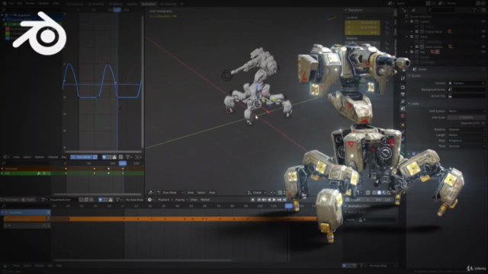Click the outliner filter funnel icon

(475, 10)
